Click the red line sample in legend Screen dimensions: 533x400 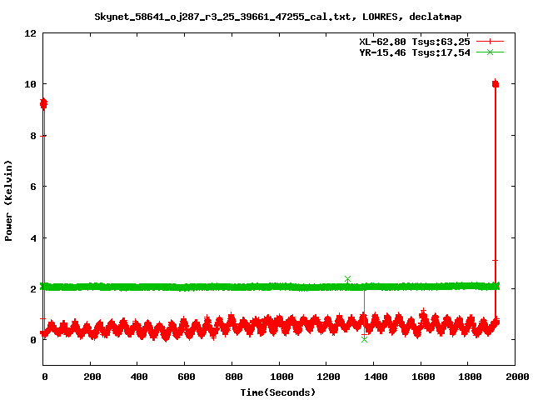click(x=491, y=41)
